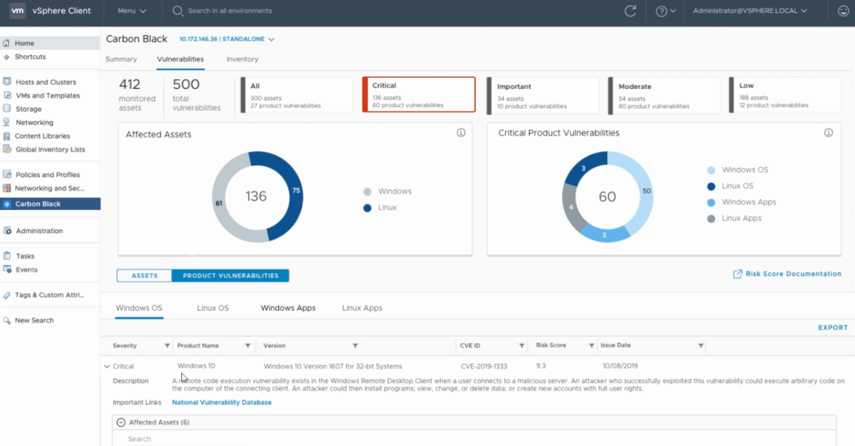Click the Networking icon in sidebar

tap(7, 122)
